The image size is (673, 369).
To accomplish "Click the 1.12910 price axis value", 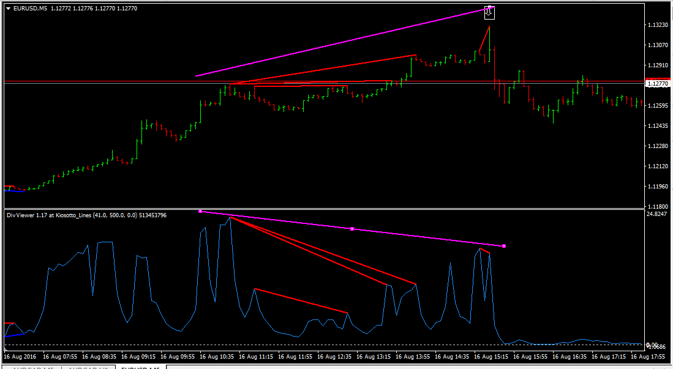I will [658, 65].
